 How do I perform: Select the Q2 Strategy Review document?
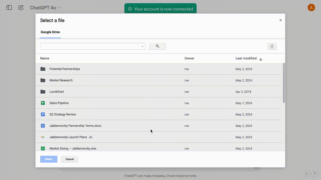tap(63, 114)
